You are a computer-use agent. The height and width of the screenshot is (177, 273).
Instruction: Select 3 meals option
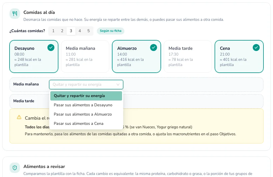coord(71,31)
